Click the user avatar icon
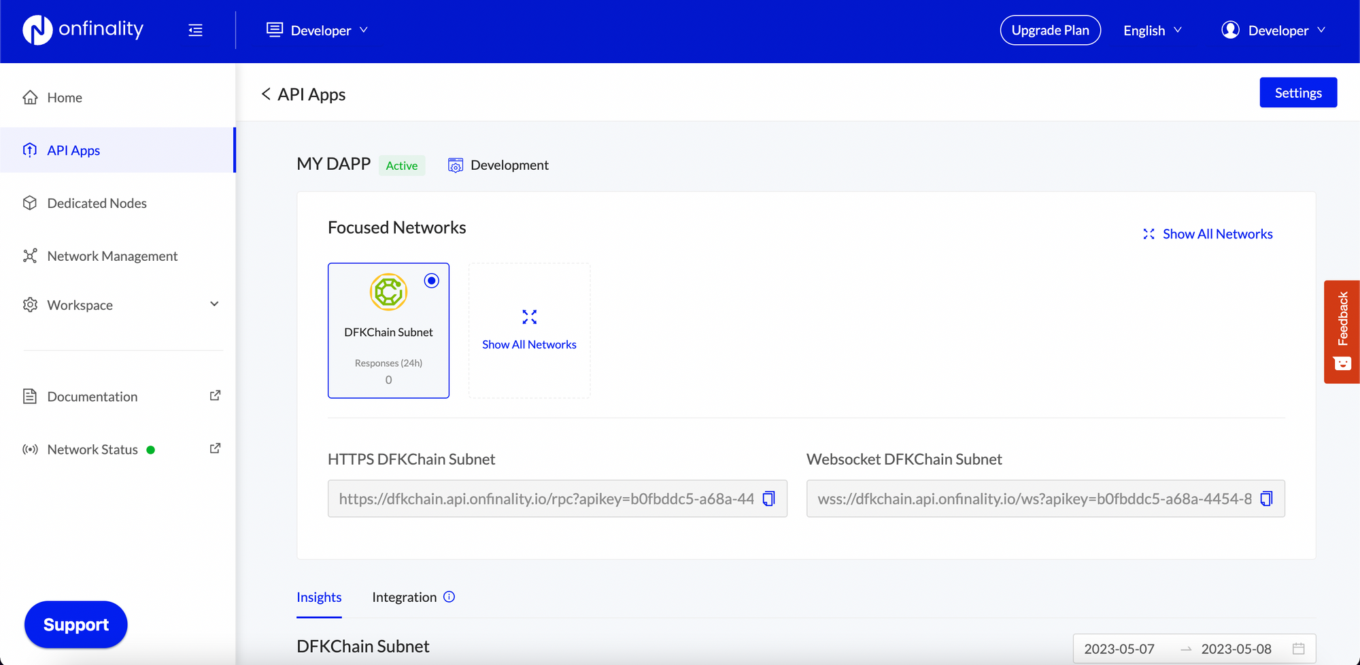The width and height of the screenshot is (1360, 665). coord(1230,30)
